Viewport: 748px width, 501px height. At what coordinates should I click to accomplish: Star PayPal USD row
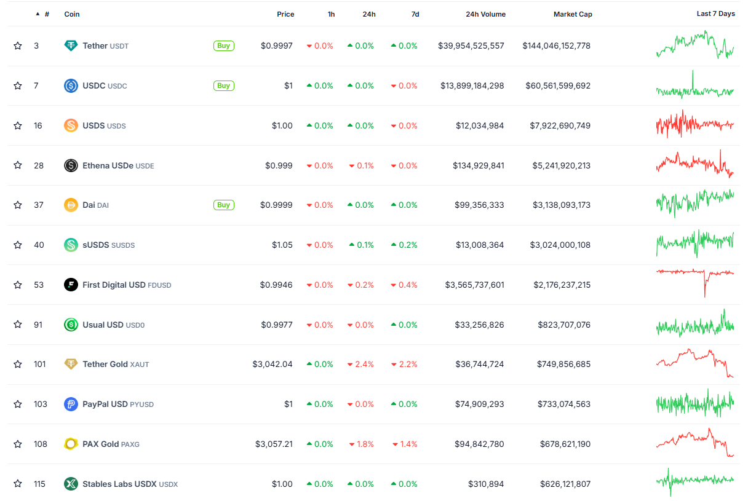coord(18,404)
